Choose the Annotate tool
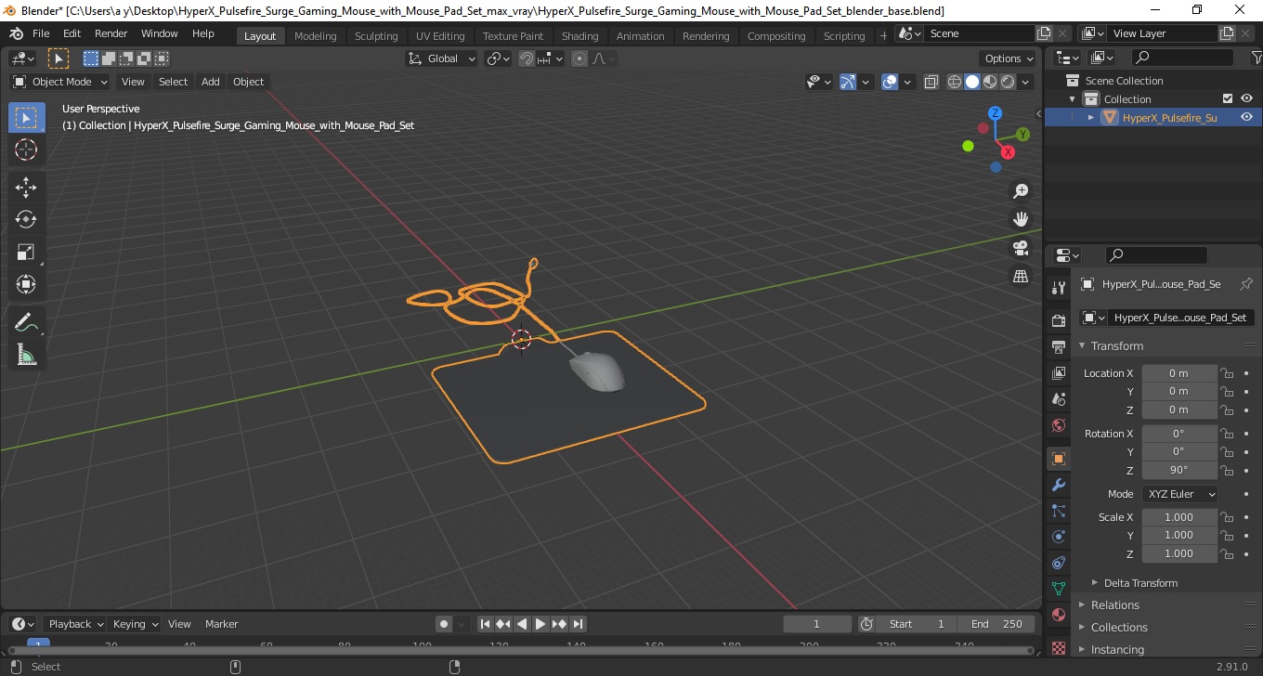This screenshot has height=676, width=1263. (x=26, y=322)
